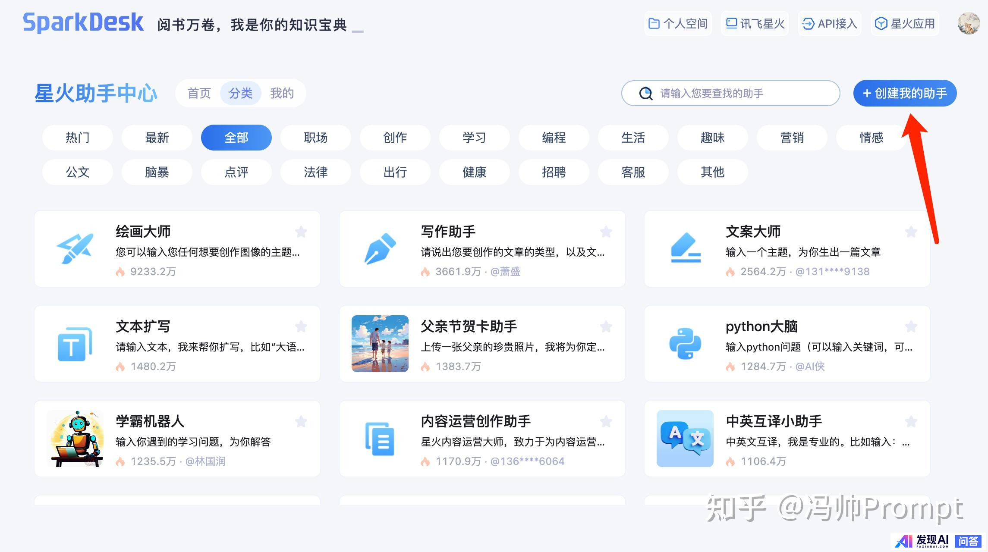This screenshot has width=988, height=552.
Task: Click the 文案大师 edit pencil icon
Action: pos(686,248)
